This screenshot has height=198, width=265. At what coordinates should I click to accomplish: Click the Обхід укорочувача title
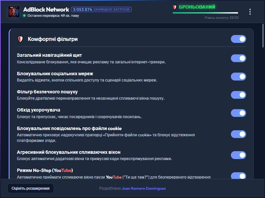click(x=38, y=110)
